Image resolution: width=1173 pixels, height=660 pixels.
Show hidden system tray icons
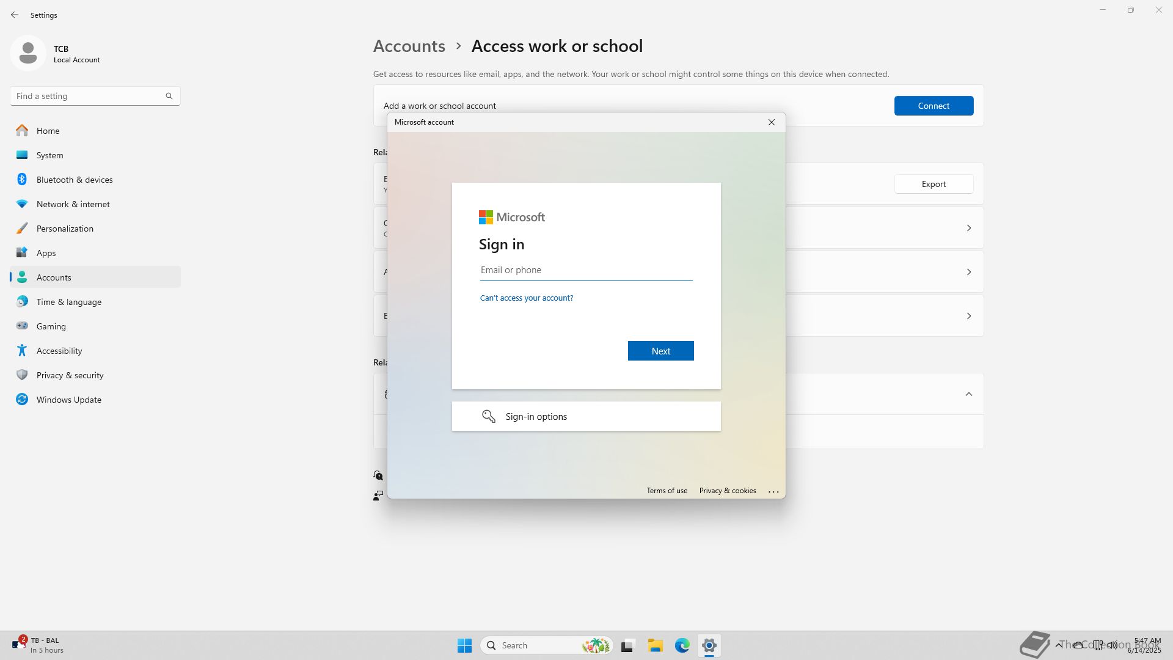click(1058, 645)
